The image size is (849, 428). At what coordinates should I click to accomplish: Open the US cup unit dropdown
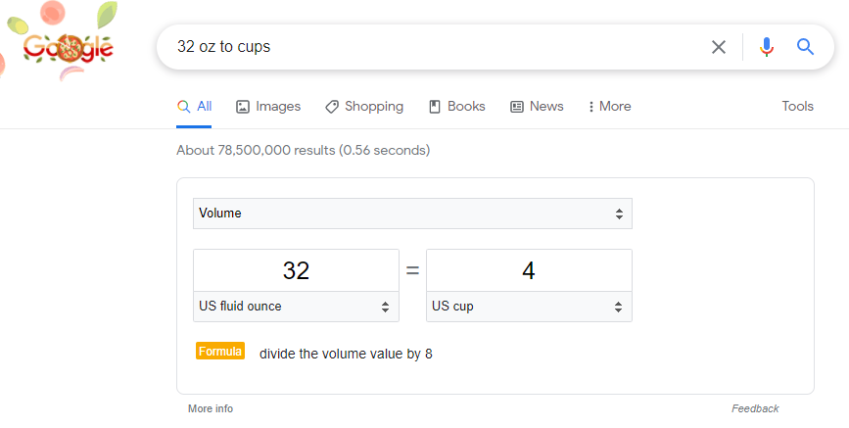529,307
